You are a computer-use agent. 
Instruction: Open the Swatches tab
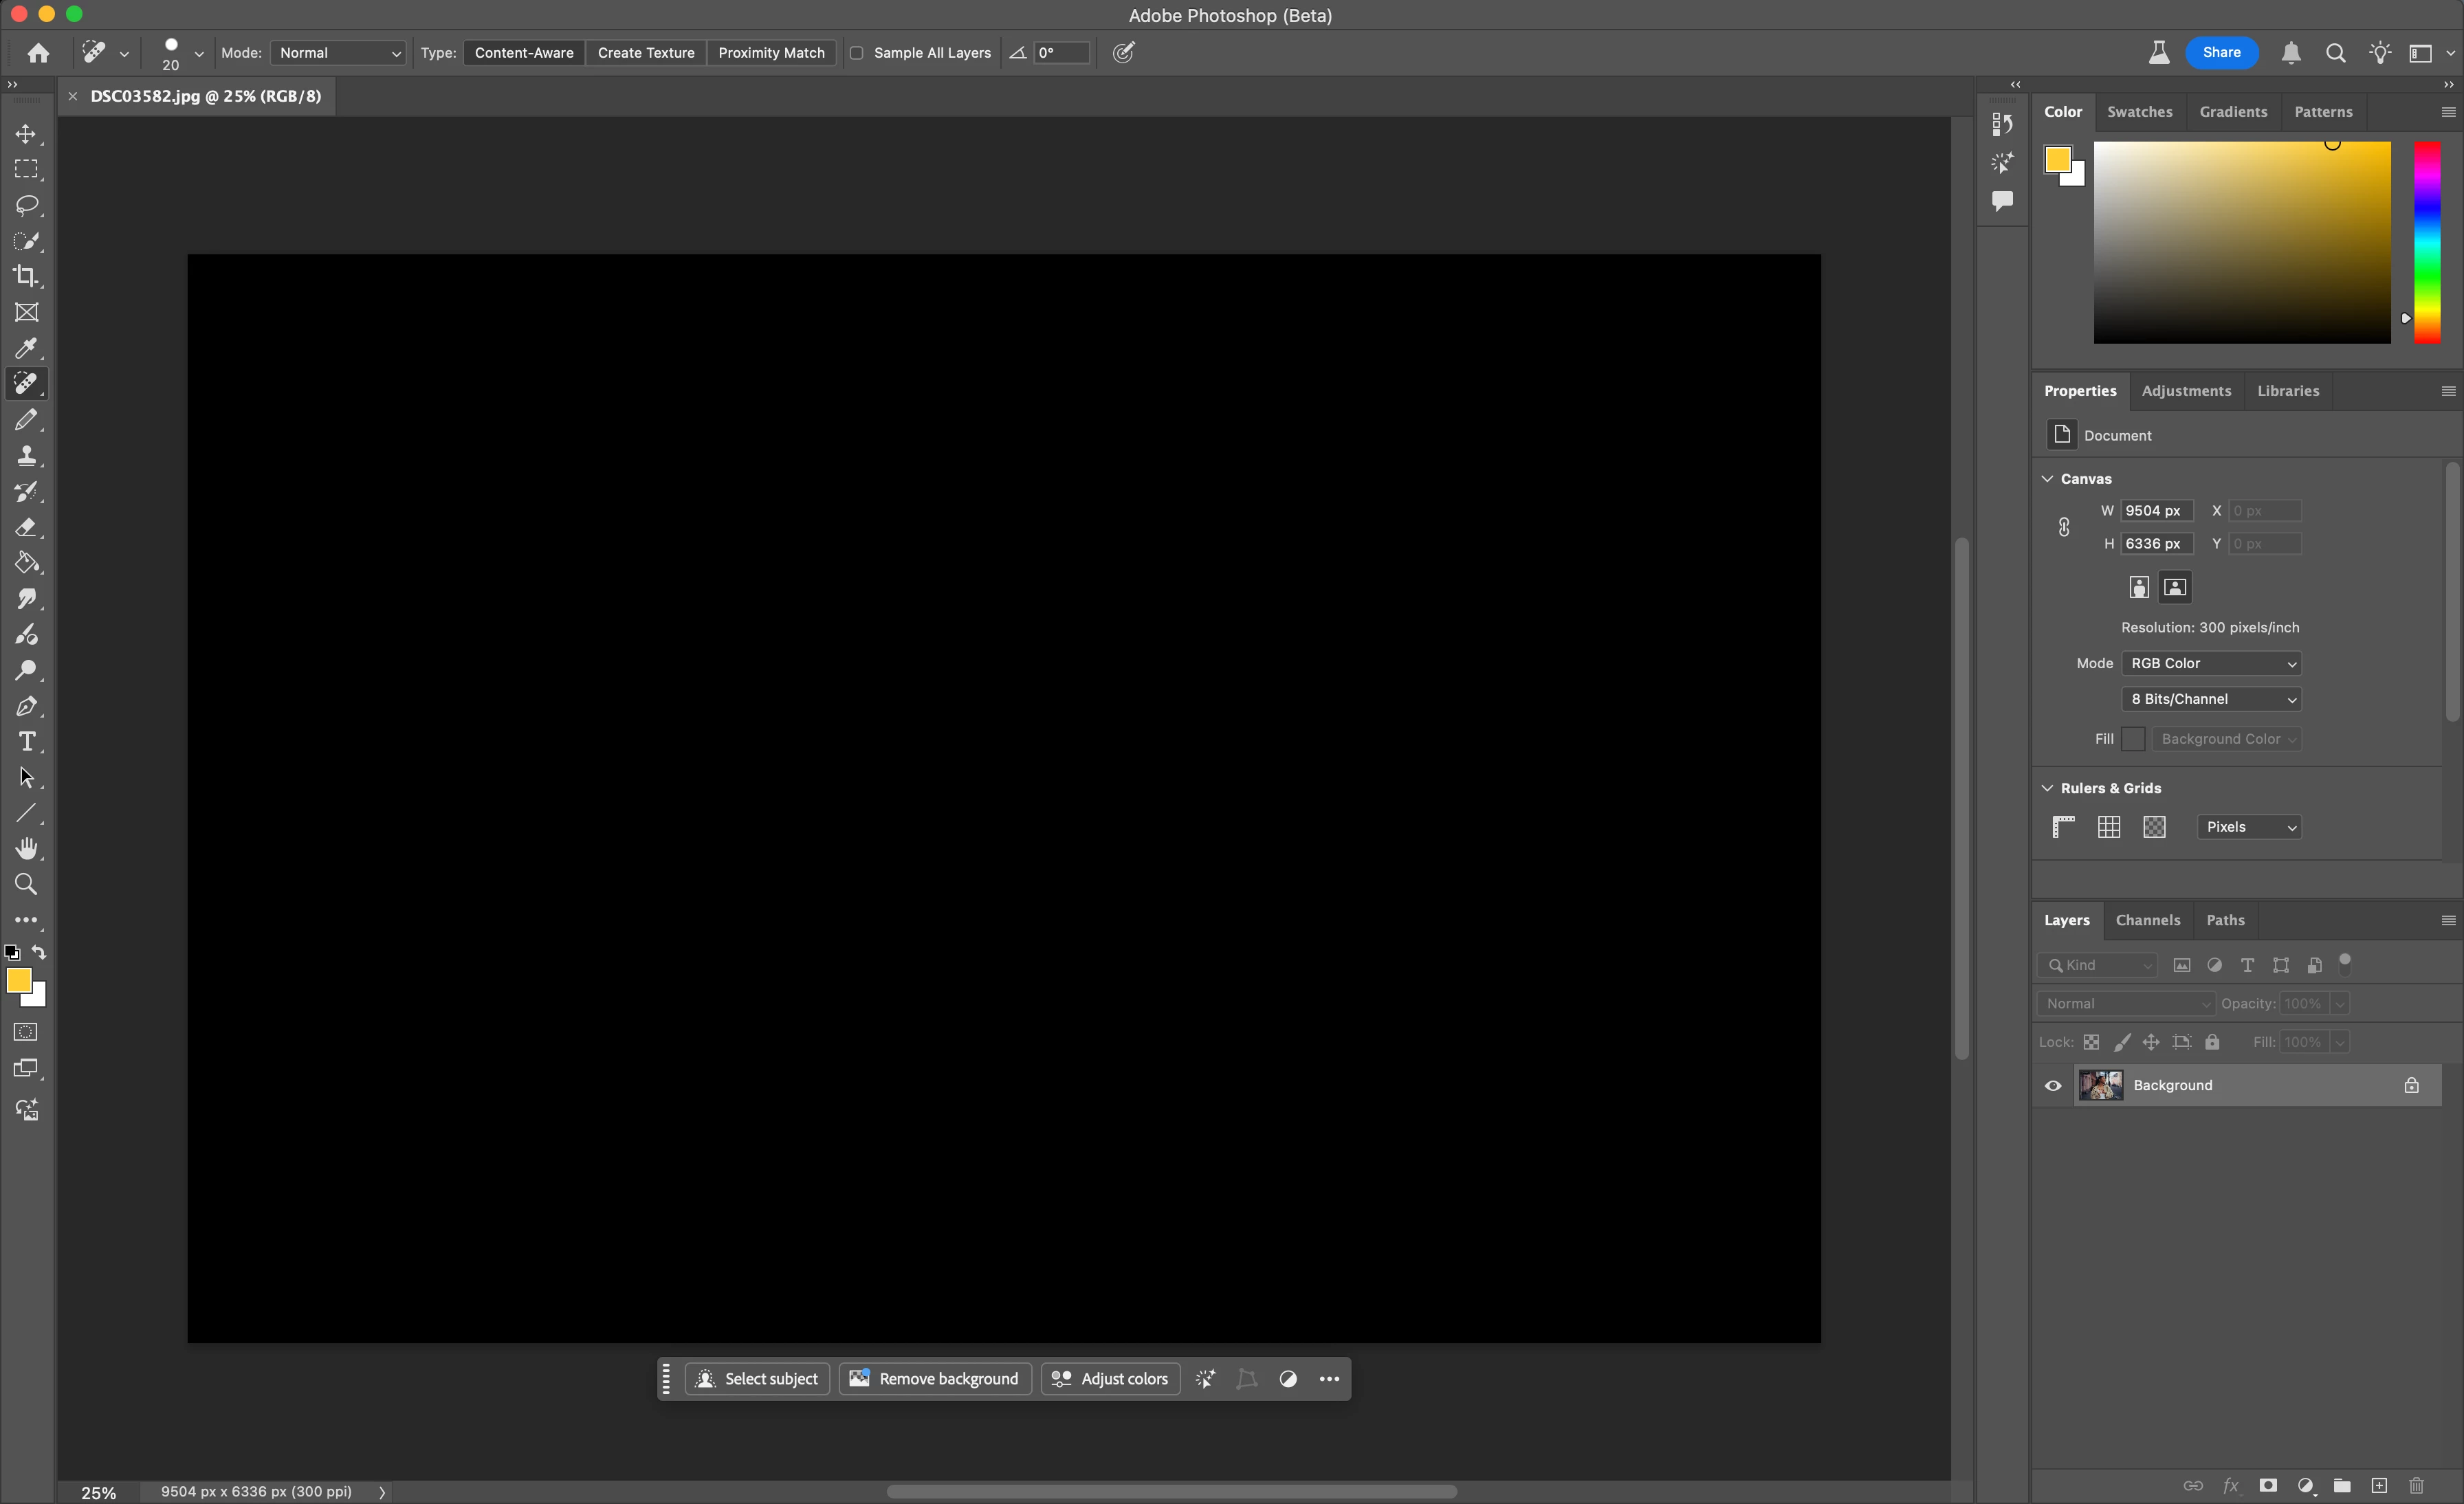[2139, 112]
